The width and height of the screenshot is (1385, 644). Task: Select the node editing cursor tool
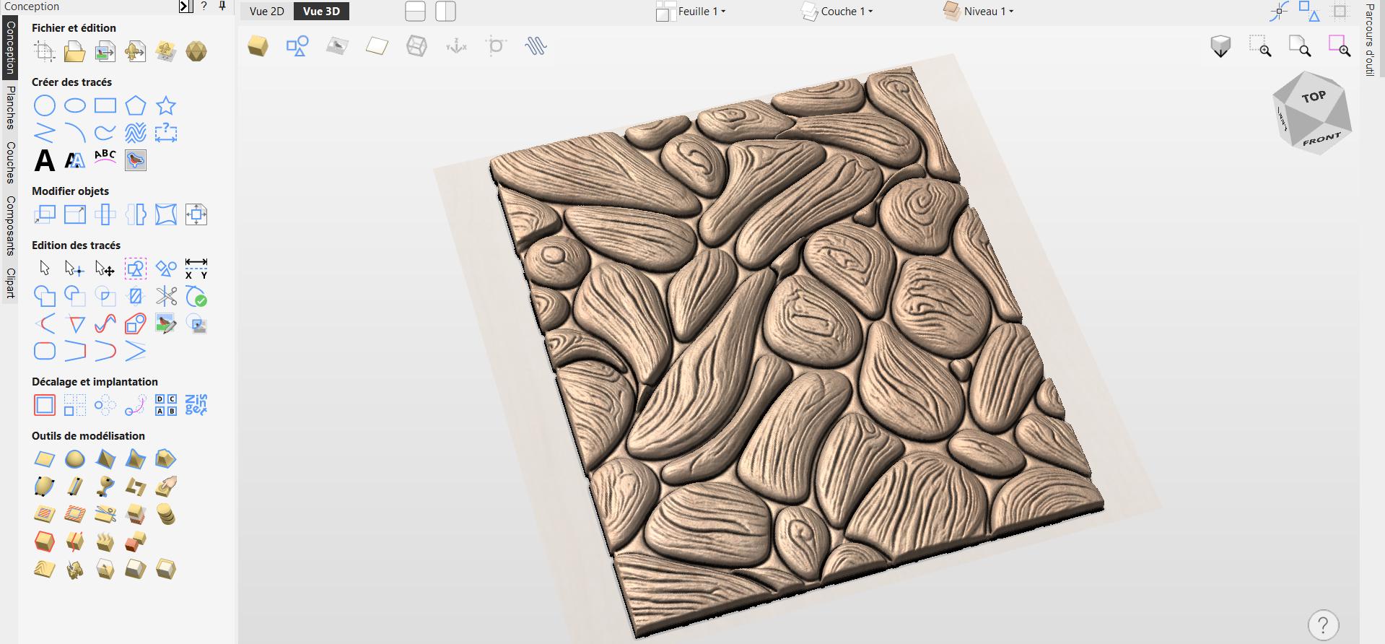pos(74,269)
